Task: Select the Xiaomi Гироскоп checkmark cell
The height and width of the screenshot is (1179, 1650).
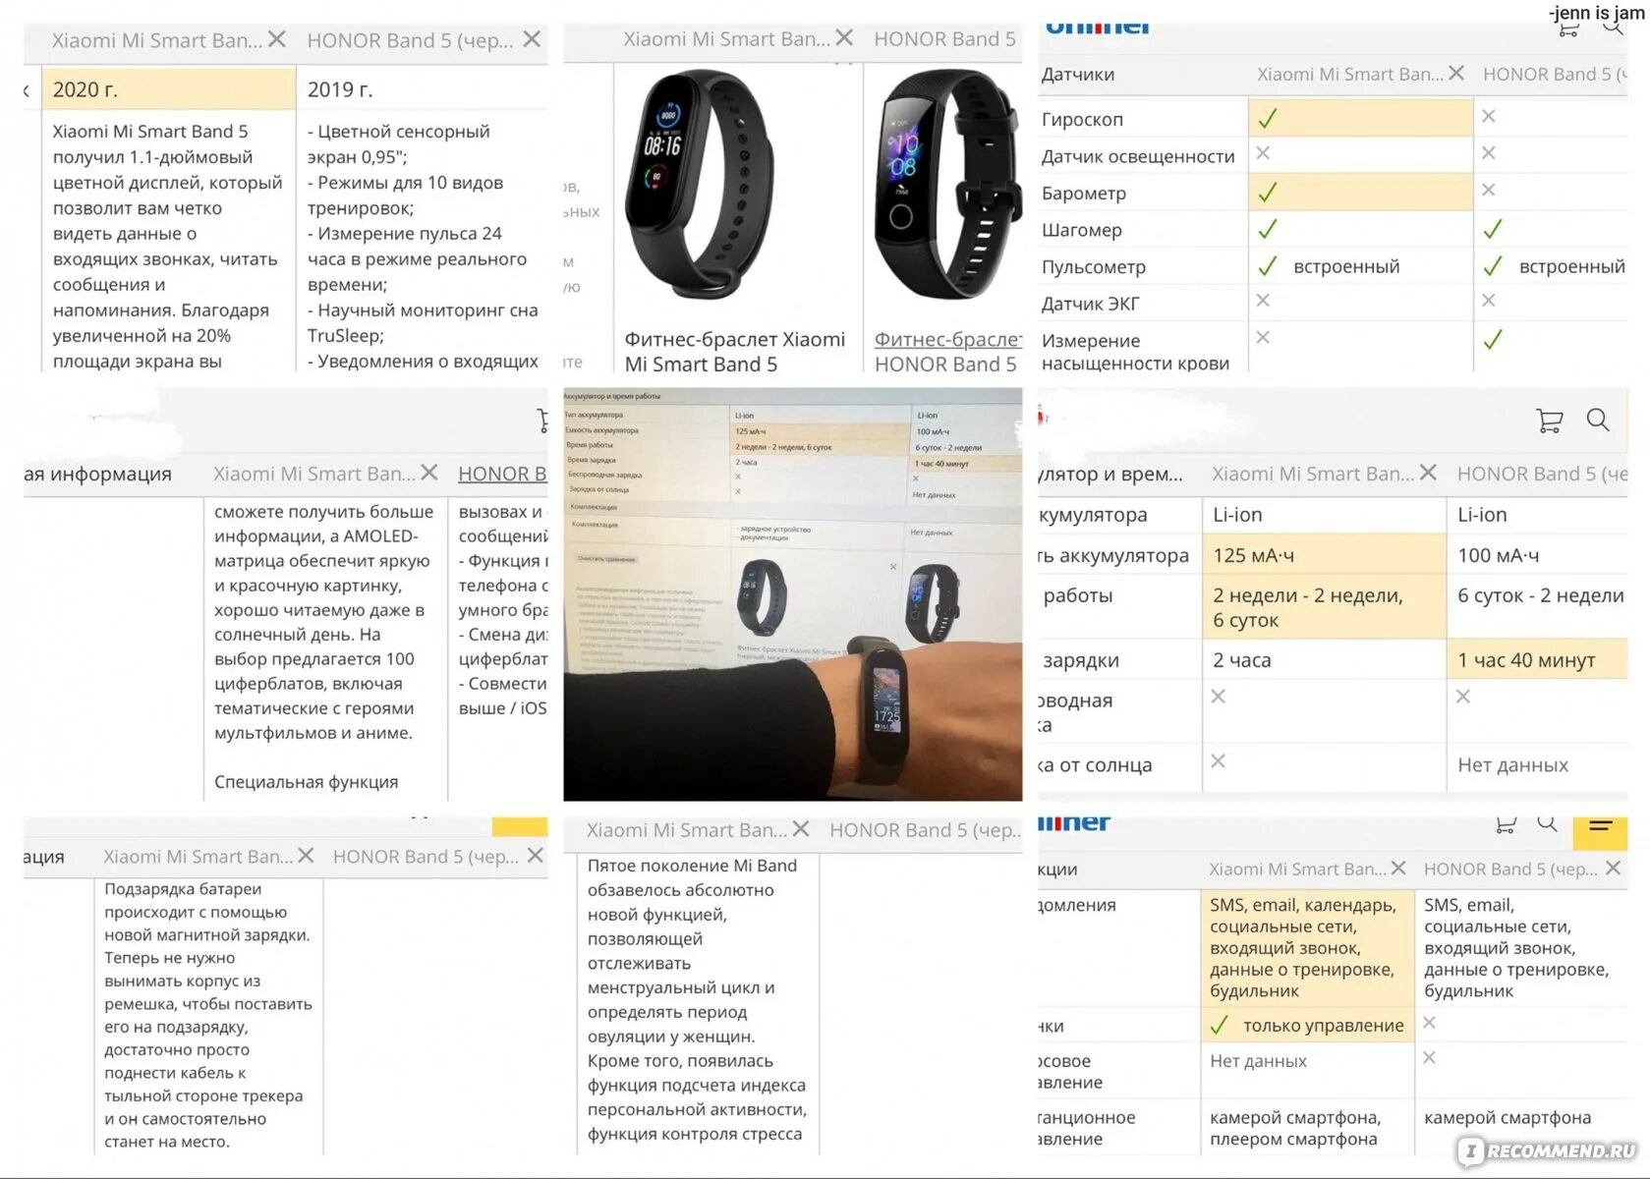Action: click(1360, 118)
